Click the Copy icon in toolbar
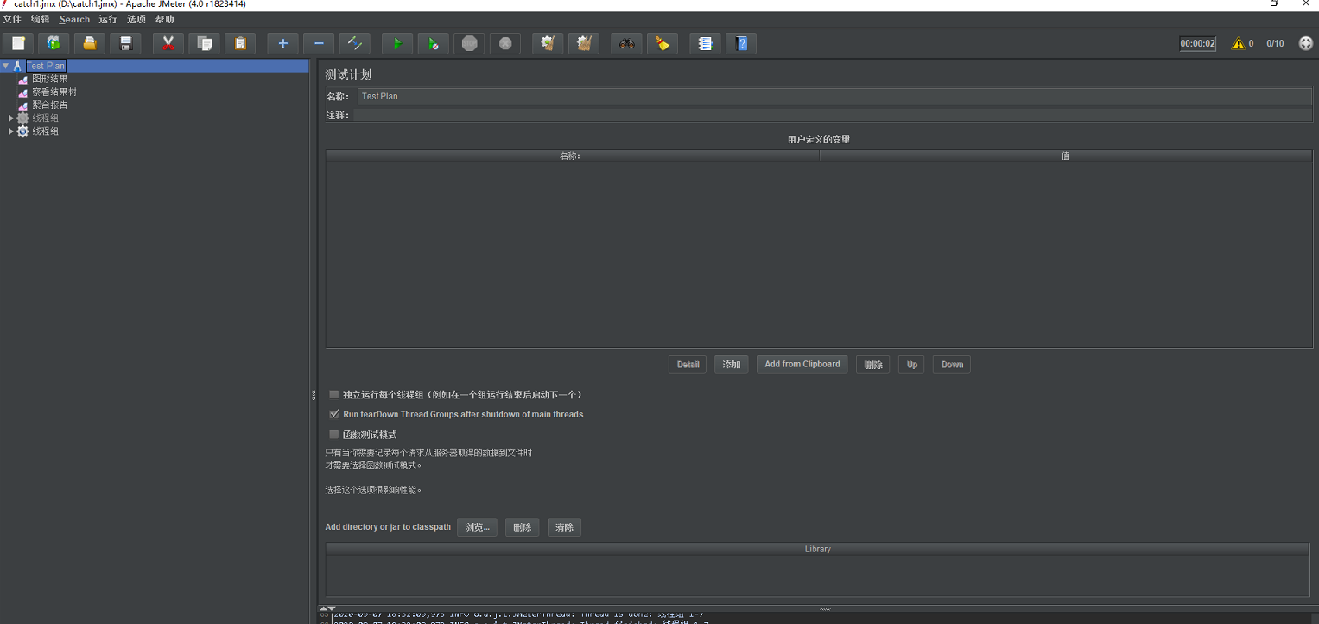This screenshot has width=1319, height=624. click(x=205, y=43)
